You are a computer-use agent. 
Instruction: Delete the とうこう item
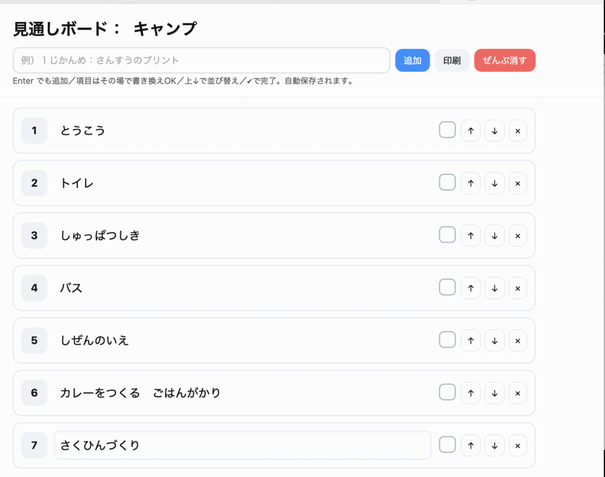pos(518,131)
